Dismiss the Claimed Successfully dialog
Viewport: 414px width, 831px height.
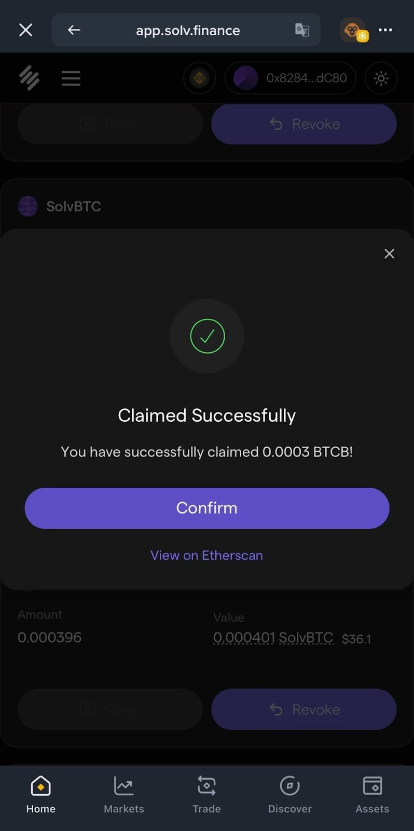pos(389,253)
